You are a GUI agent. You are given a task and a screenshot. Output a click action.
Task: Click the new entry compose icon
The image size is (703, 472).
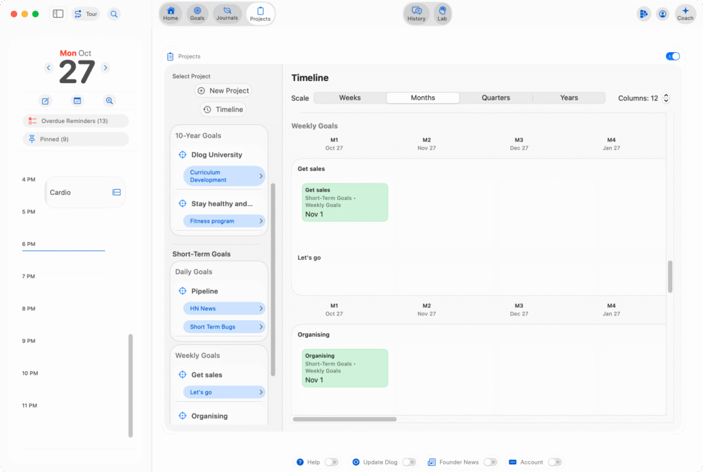click(45, 101)
